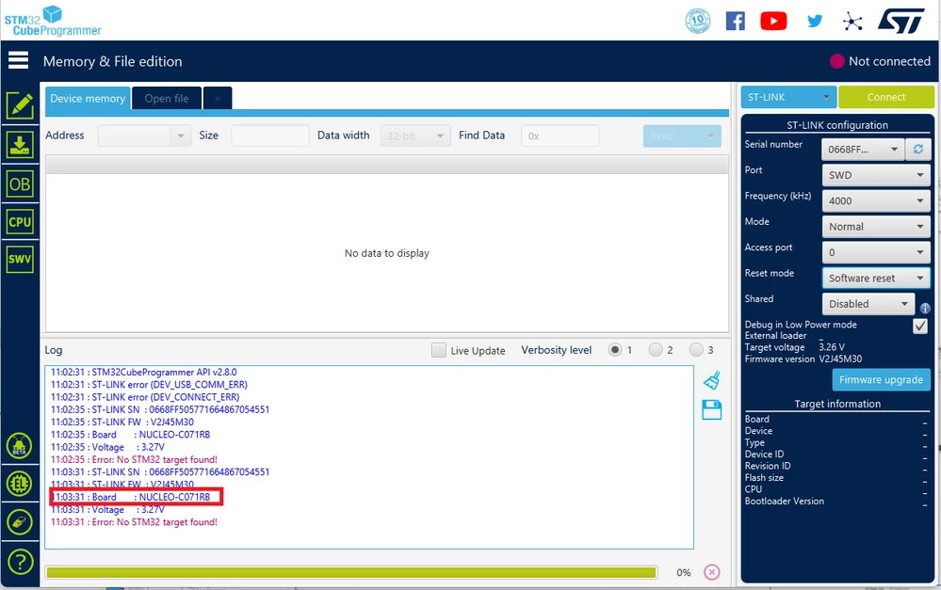Click the 11:03:31 'No STM32 target found!' error
This screenshot has height=590, width=941.
(x=134, y=522)
